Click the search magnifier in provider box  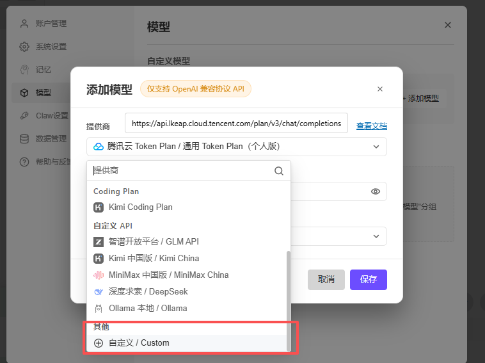[x=279, y=171]
